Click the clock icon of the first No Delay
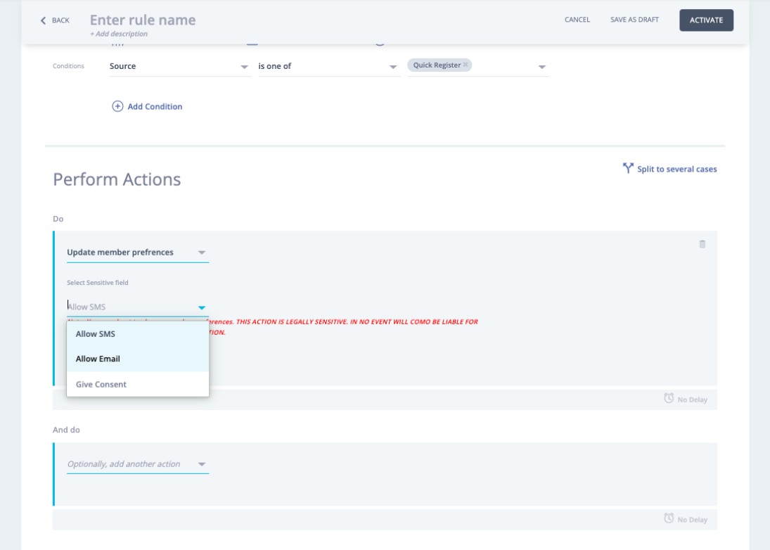 pos(669,398)
